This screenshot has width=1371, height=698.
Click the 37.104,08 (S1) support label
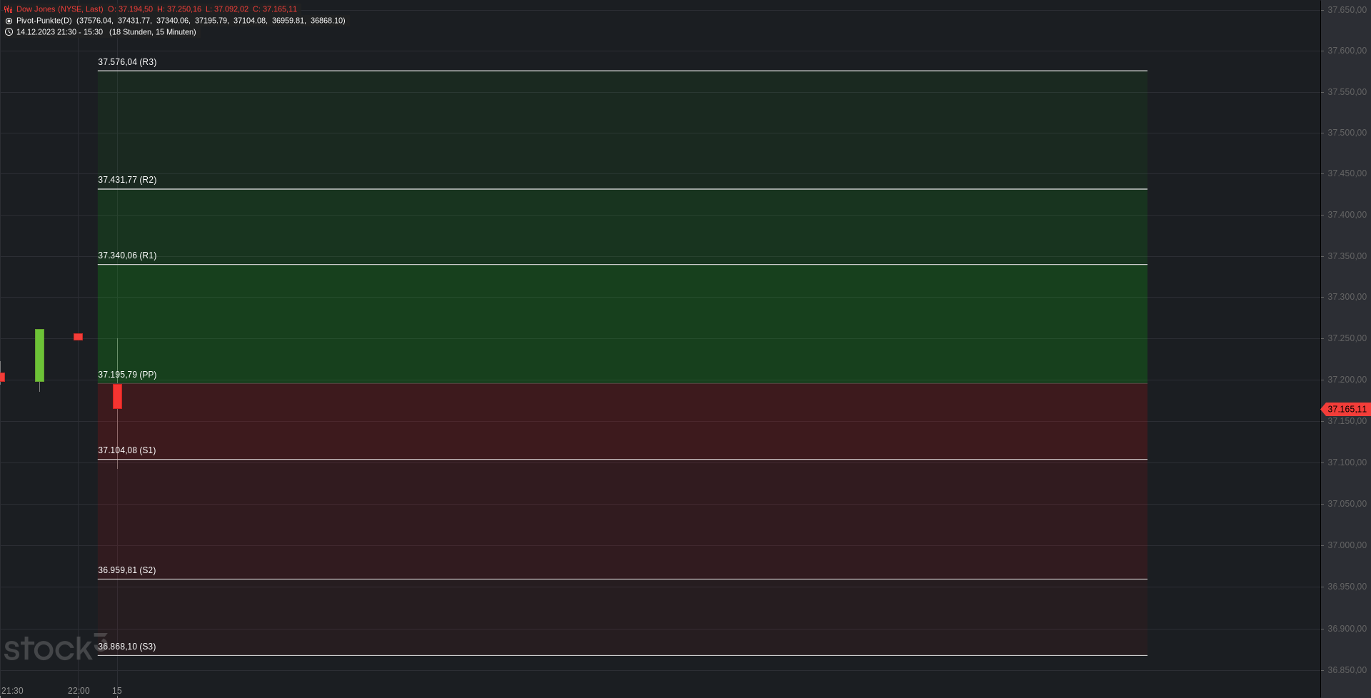pyautogui.click(x=127, y=450)
